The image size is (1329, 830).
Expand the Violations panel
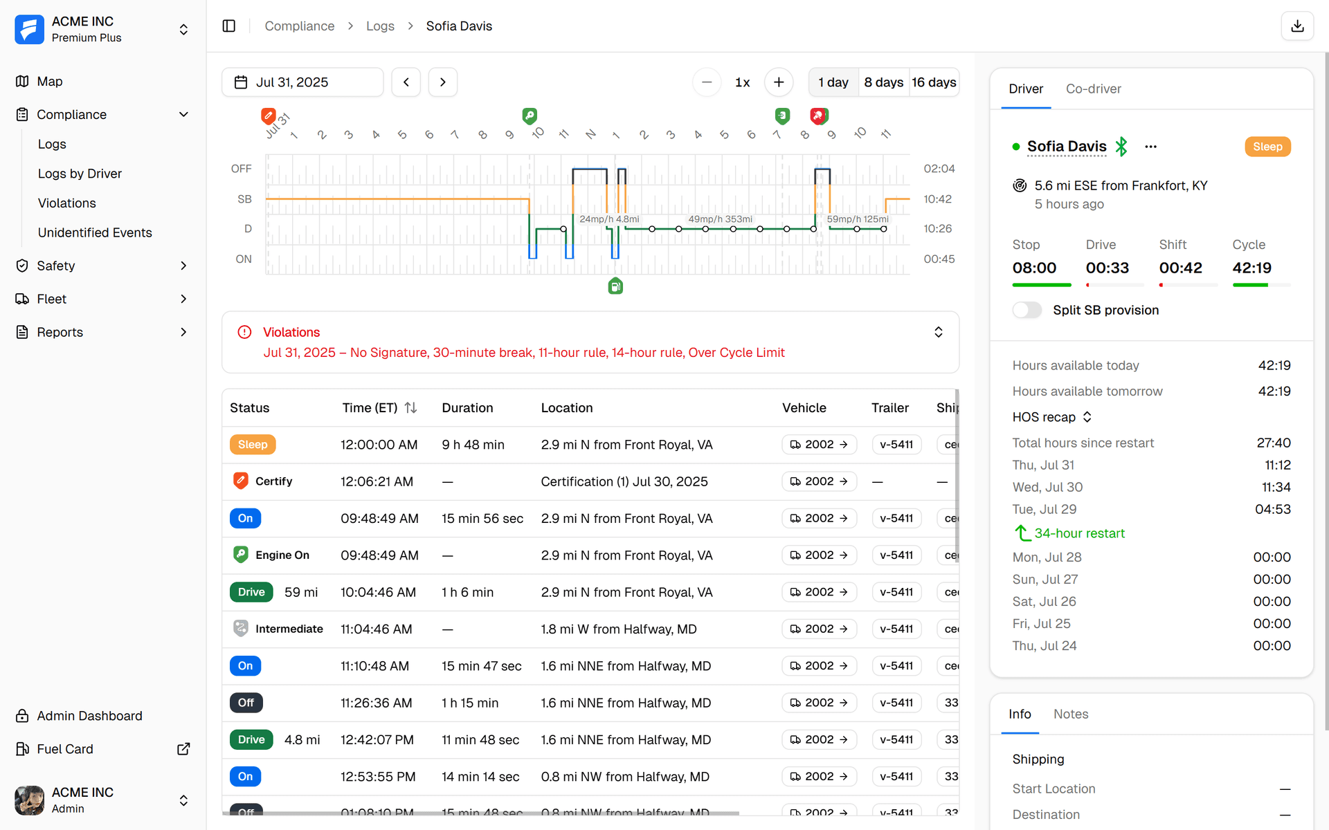pos(938,333)
